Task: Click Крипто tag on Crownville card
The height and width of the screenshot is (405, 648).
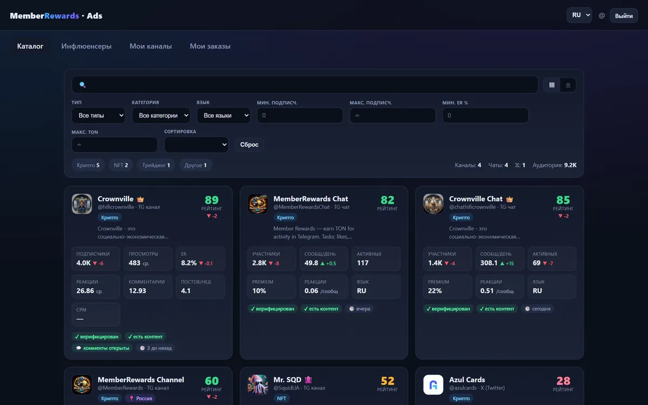Action: pyautogui.click(x=110, y=218)
